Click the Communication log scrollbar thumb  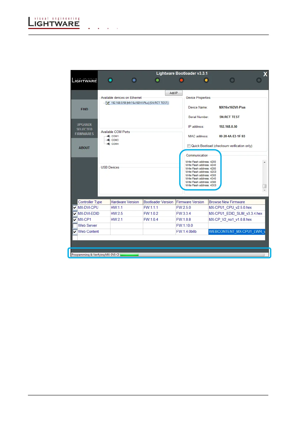(265, 186)
